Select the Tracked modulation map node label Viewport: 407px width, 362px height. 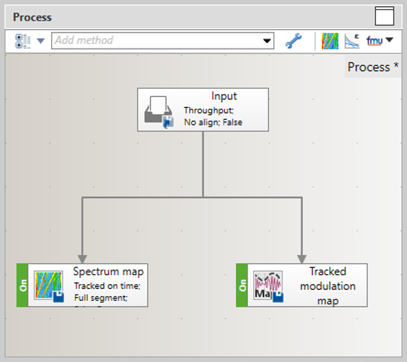(327, 286)
